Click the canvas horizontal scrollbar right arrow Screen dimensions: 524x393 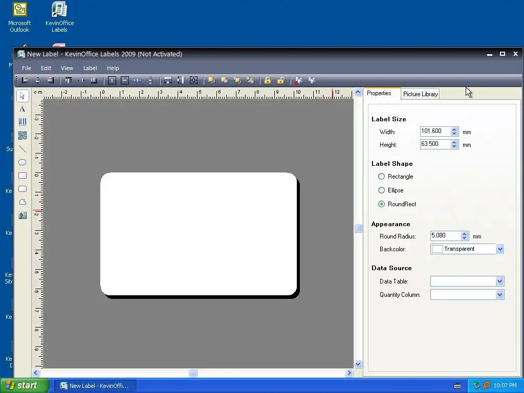point(349,373)
